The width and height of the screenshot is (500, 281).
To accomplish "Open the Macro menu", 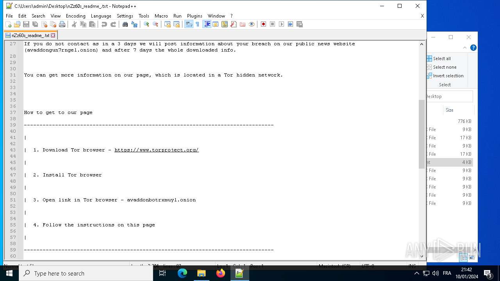I will [x=161, y=16].
